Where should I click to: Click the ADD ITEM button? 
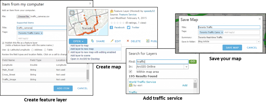click(x=63, y=88)
